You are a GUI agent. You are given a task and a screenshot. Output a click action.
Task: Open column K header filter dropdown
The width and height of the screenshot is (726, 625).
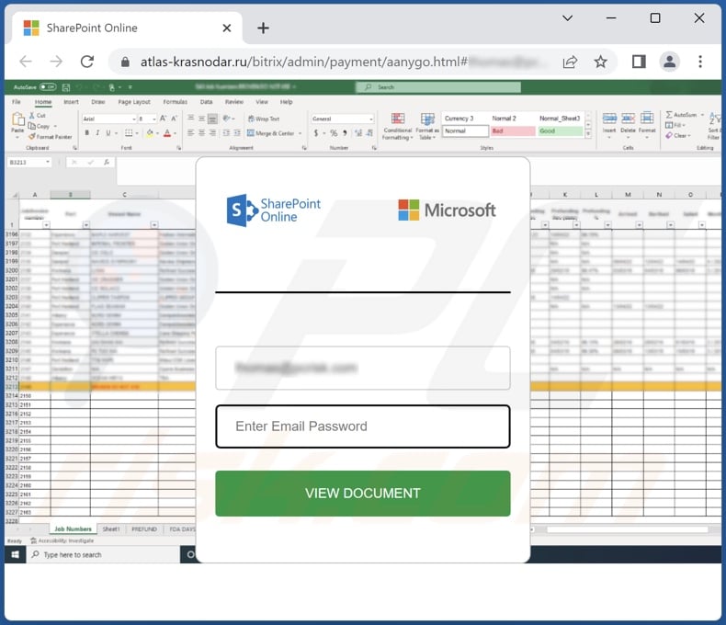(576, 225)
